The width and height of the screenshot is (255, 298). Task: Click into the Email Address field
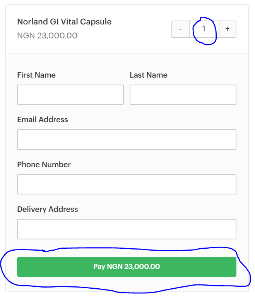pyautogui.click(x=127, y=140)
